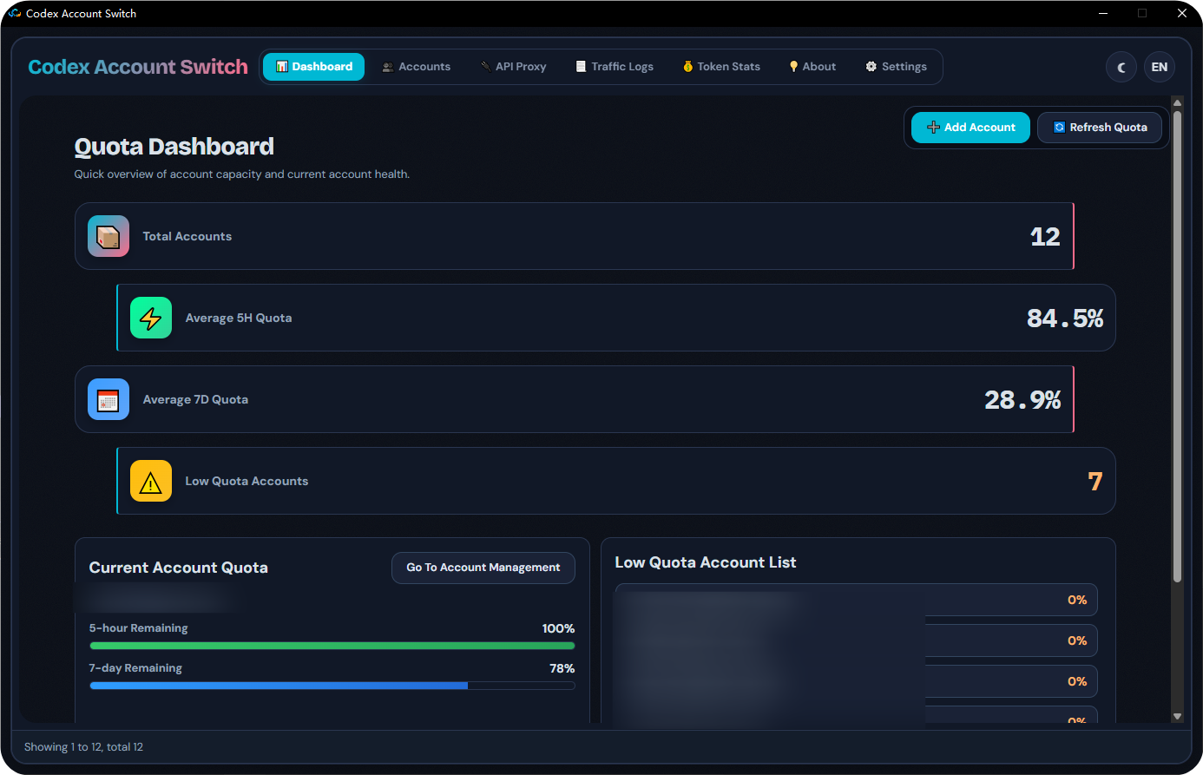
Task: Click the 7-day Remaining progress bar
Action: [332, 685]
